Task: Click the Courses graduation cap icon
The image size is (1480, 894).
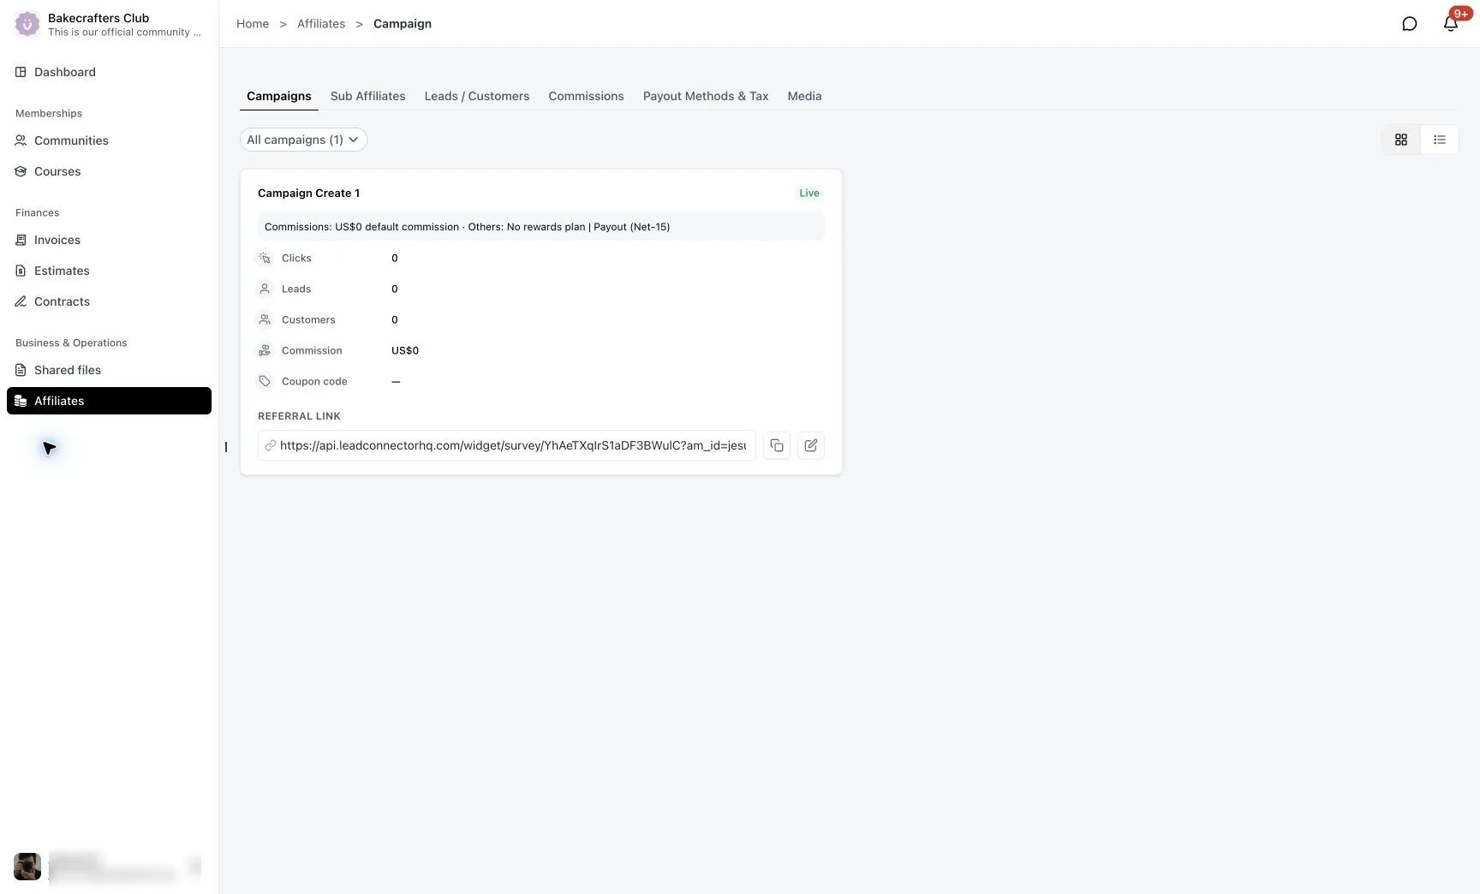Action: coord(21,171)
